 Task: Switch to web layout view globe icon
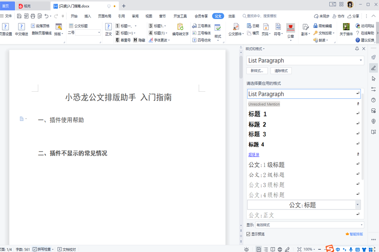280,249
